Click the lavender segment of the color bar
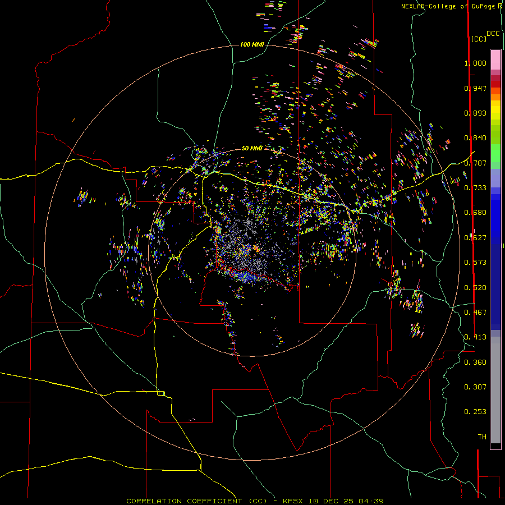 (x=495, y=178)
